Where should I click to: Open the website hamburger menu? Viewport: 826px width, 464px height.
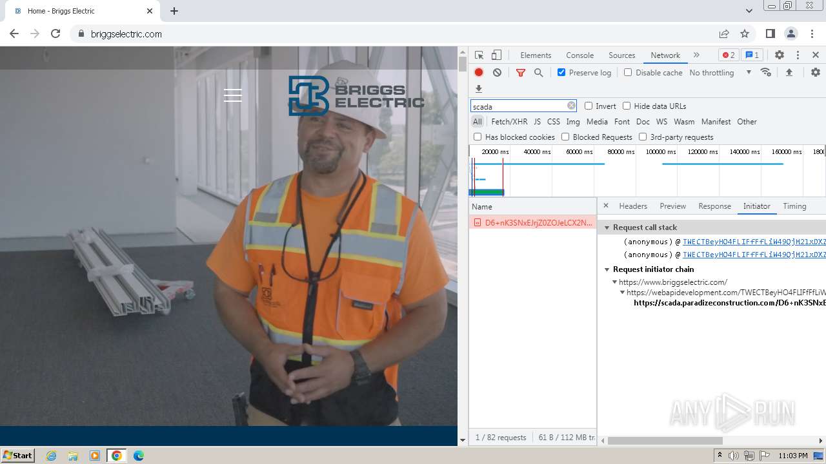coord(233,95)
